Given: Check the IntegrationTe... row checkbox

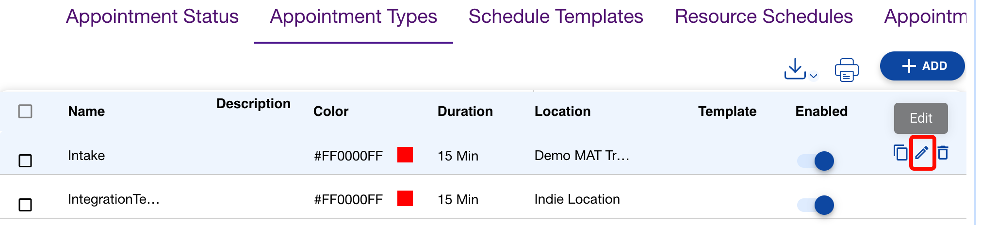Looking at the screenshot, I should pos(25,205).
